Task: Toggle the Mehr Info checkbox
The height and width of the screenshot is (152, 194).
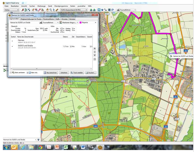Action: coord(28,73)
